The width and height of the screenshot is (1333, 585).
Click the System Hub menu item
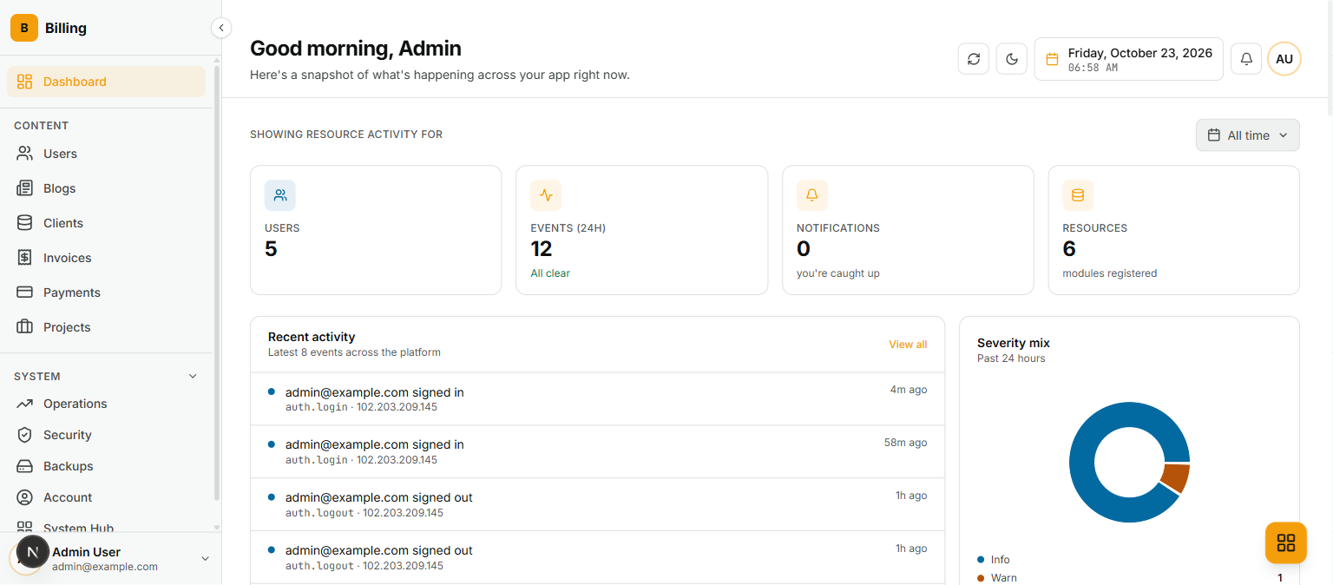[106, 528]
